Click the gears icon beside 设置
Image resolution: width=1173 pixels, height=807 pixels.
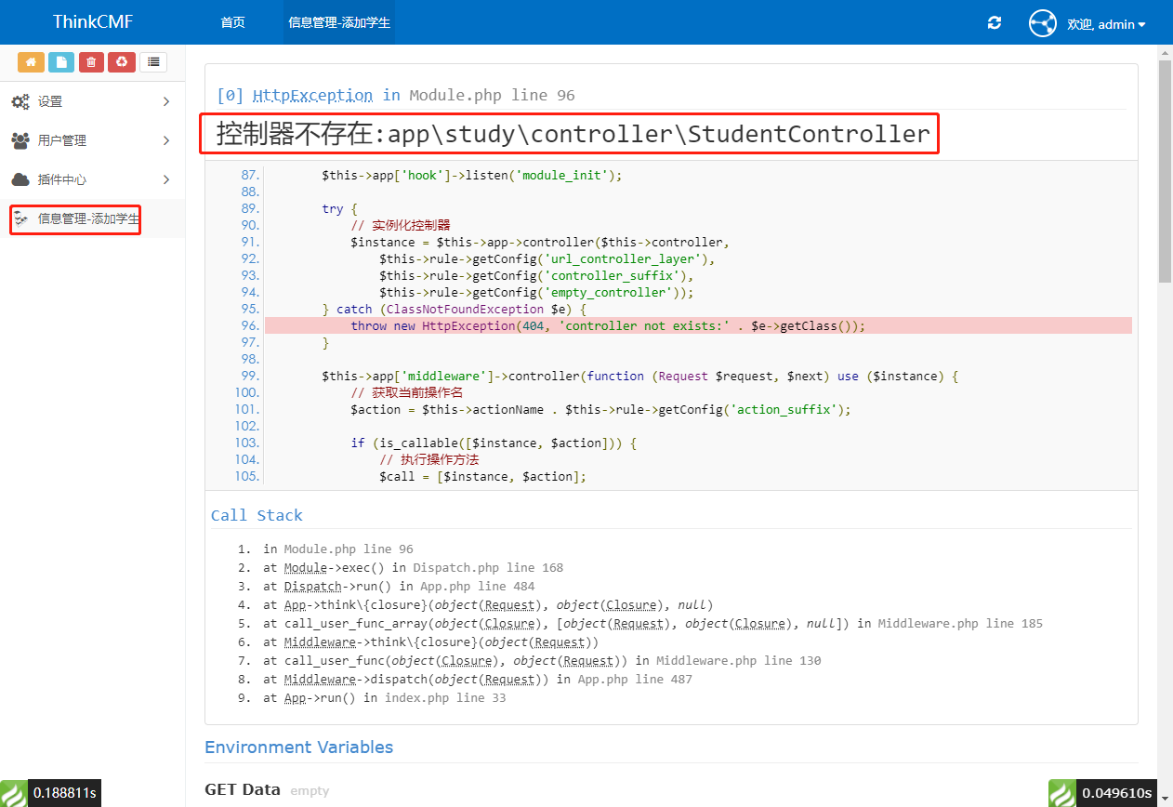[20, 101]
